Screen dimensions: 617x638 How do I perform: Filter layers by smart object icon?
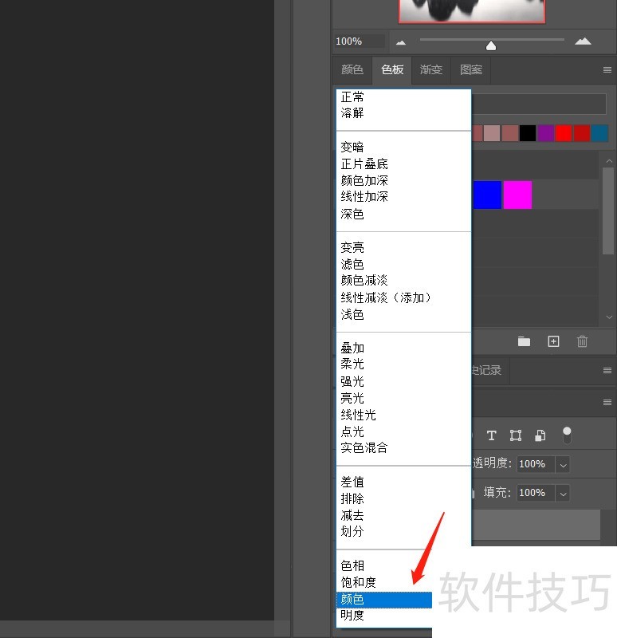[x=540, y=435]
